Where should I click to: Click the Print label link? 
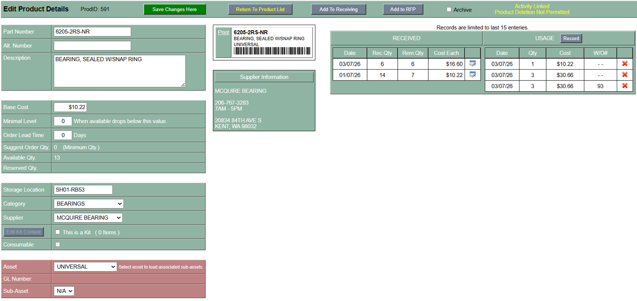[x=223, y=33]
